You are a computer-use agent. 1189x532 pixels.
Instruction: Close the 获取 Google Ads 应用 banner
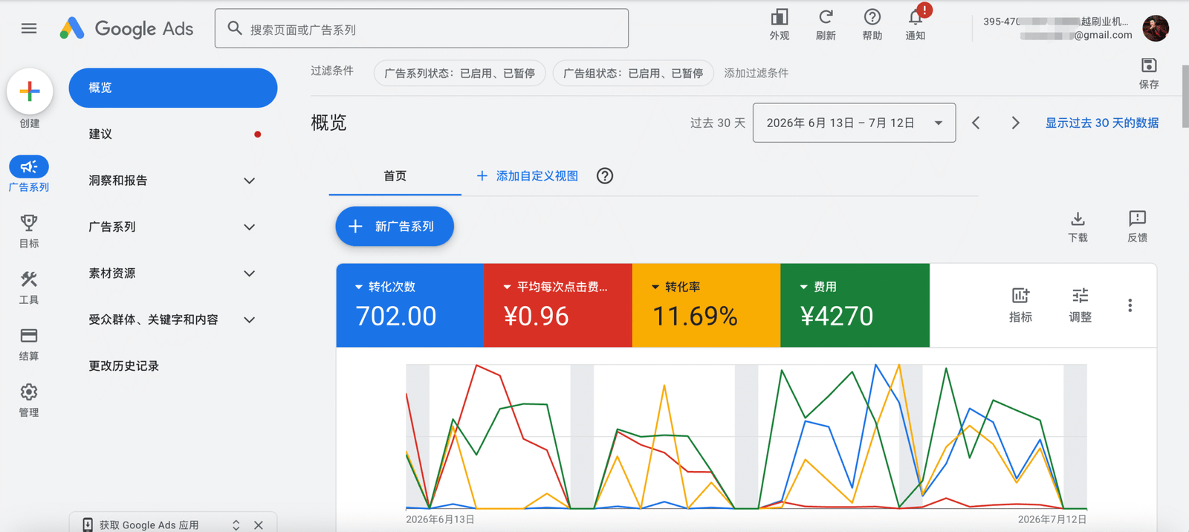pos(259,525)
